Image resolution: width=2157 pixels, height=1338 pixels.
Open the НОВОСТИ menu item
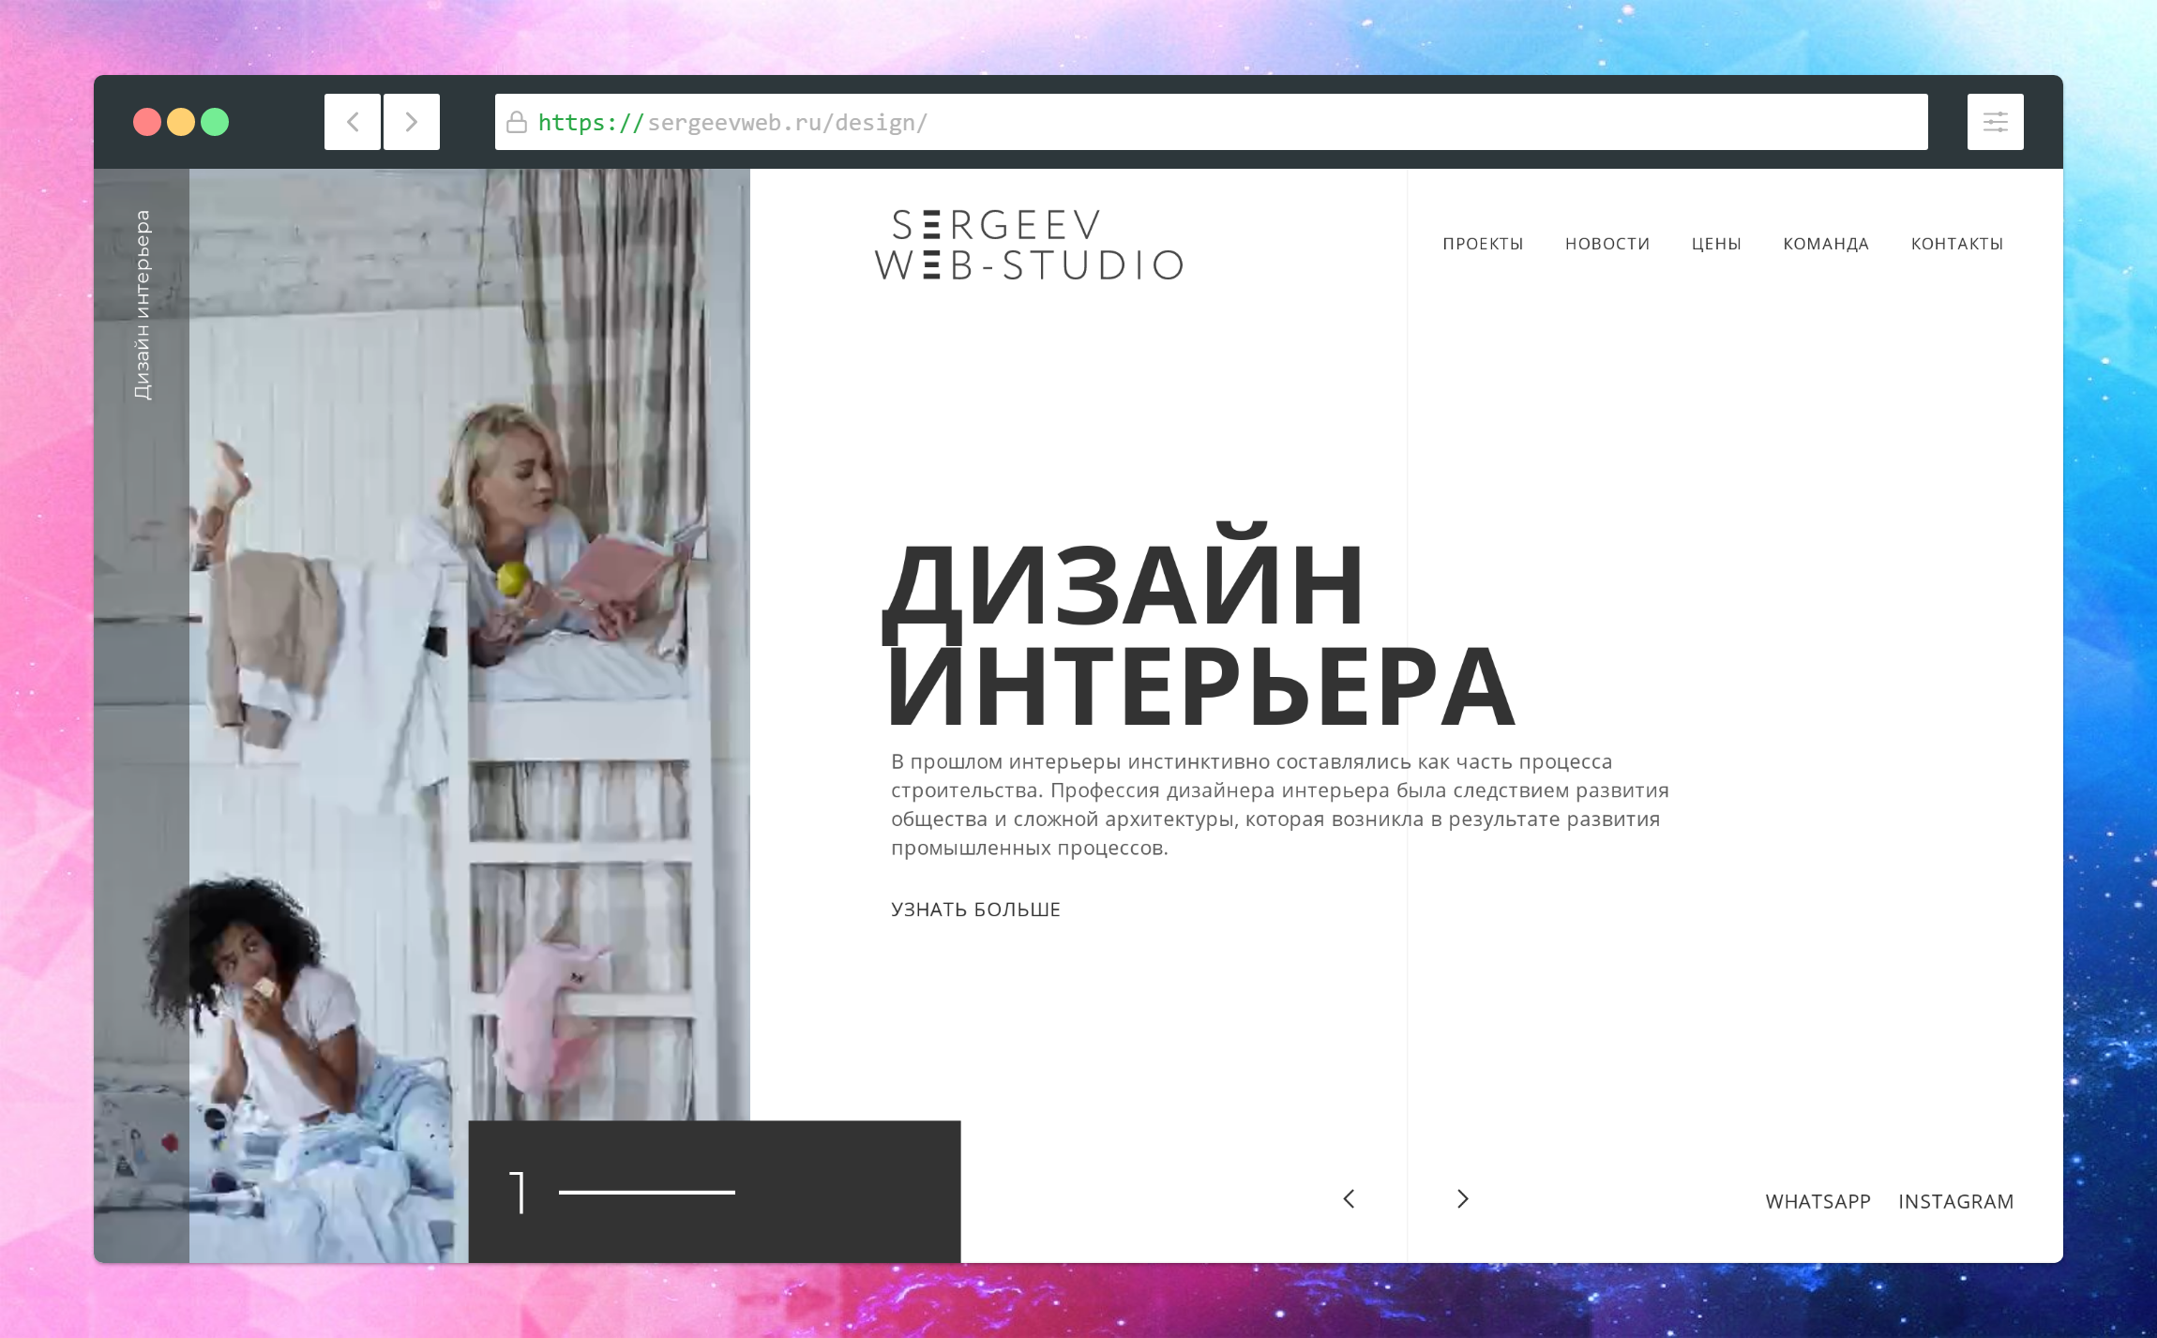click(1607, 244)
